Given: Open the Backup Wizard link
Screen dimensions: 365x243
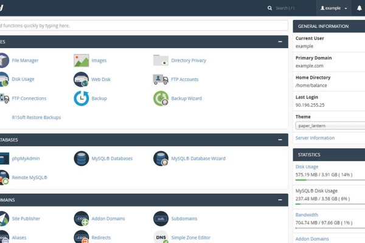Looking at the screenshot, I should (x=187, y=98).
